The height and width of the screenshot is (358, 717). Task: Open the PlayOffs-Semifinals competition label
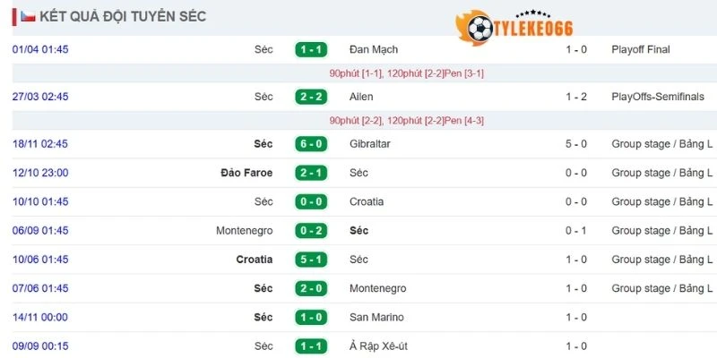pyautogui.click(x=659, y=97)
